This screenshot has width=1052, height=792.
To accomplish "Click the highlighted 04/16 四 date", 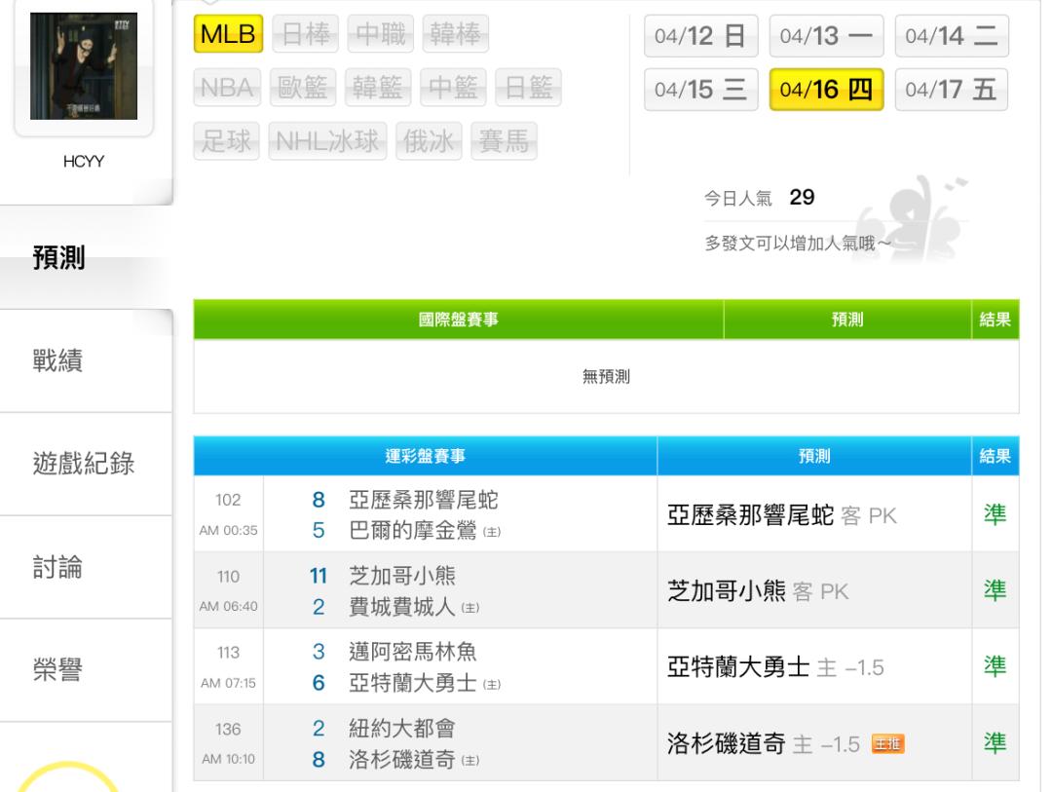I will coord(826,91).
